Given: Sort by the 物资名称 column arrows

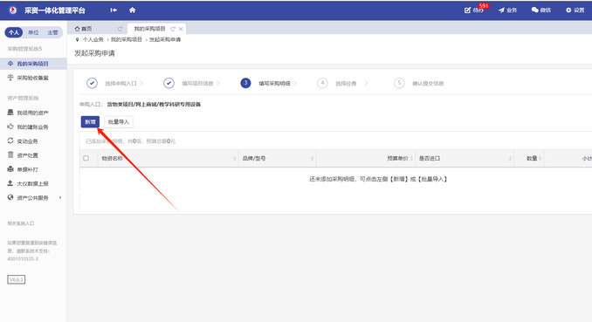Looking at the screenshot, I should 235,159.
